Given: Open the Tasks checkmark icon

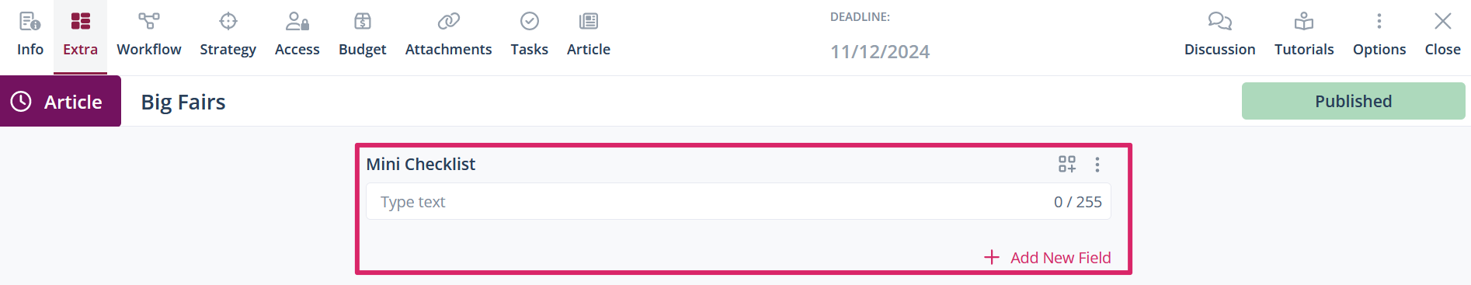Looking at the screenshot, I should click(x=530, y=21).
